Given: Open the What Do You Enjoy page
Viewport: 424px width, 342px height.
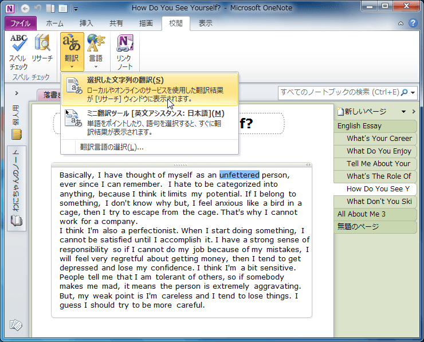Looking at the screenshot, I should click(375, 151).
